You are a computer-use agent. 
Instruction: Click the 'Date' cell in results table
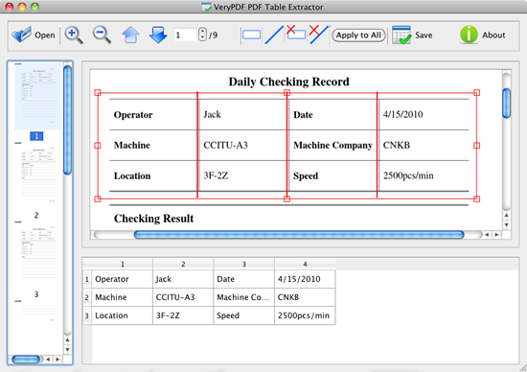(244, 279)
